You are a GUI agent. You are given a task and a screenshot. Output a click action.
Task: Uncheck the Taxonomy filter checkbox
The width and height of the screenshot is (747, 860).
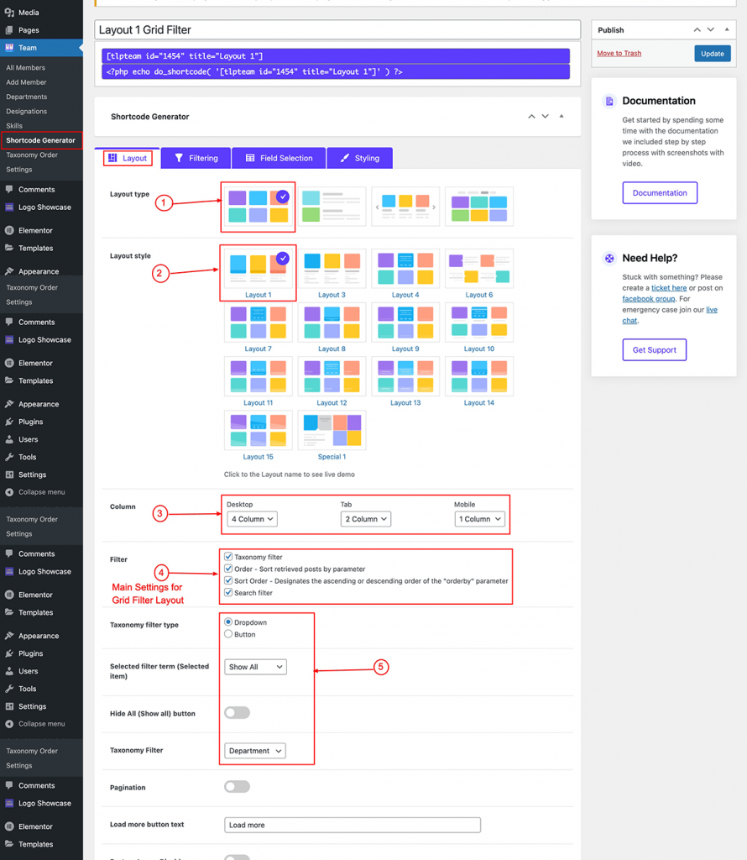pyautogui.click(x=228, y=556)
